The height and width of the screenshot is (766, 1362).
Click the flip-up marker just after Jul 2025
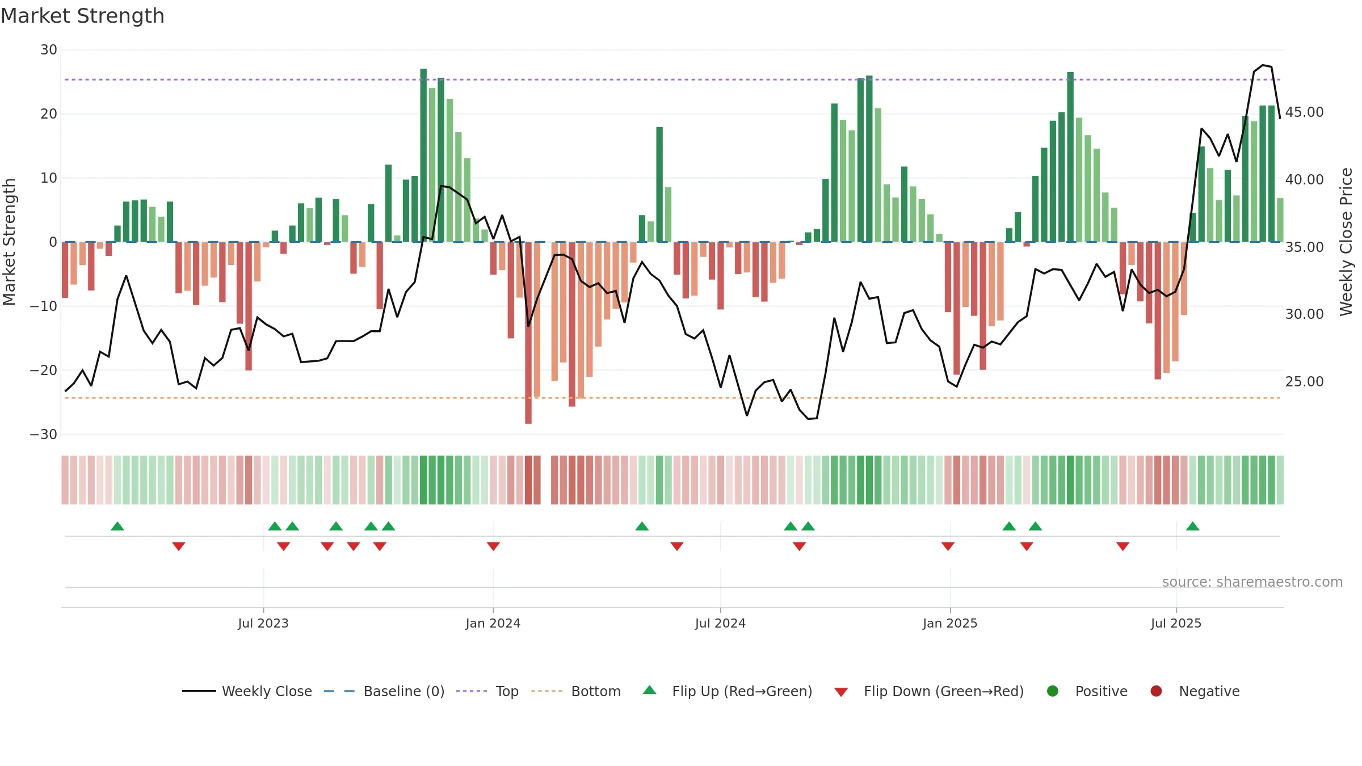[1193, 526]
